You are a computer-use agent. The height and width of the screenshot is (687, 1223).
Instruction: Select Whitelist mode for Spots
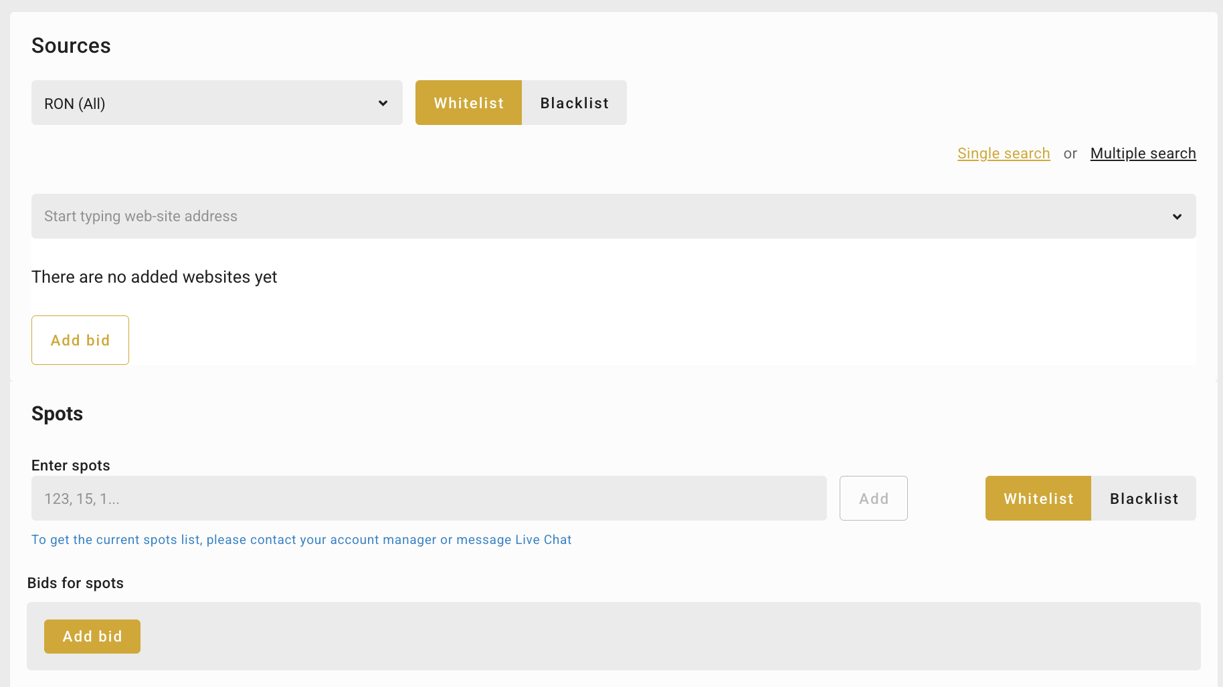(x=1038, y=499)
